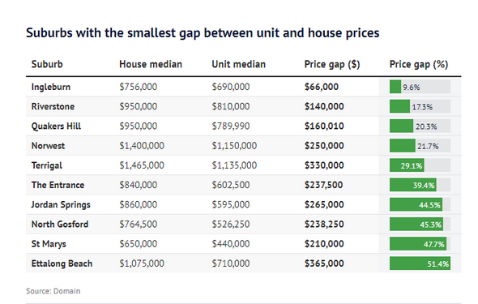The width and height of the screenshot is (478, 304).
Task: Click the Price gap (%) column header
Action: pyautogui.click(x=419, y=65)
